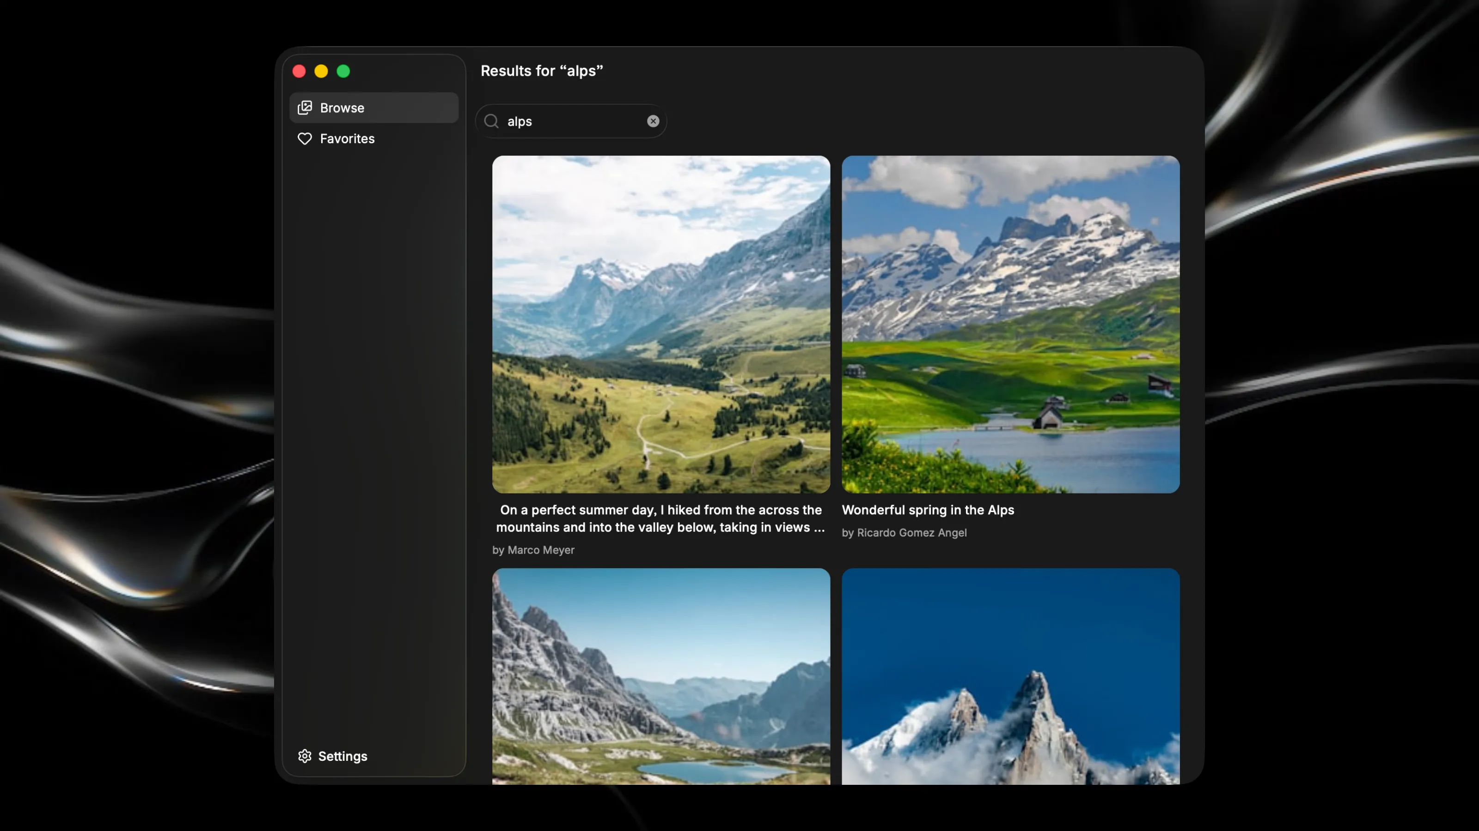Click author name 'by Ricardo Gomez Angel'
Viewport: 1479px width, 831px height.
(x=905, y=532)
